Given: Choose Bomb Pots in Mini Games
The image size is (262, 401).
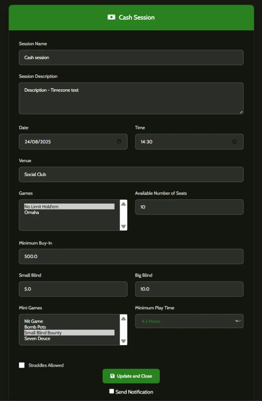Looking at the screenshot, I should pyautogui.click(x=35, y=327).
